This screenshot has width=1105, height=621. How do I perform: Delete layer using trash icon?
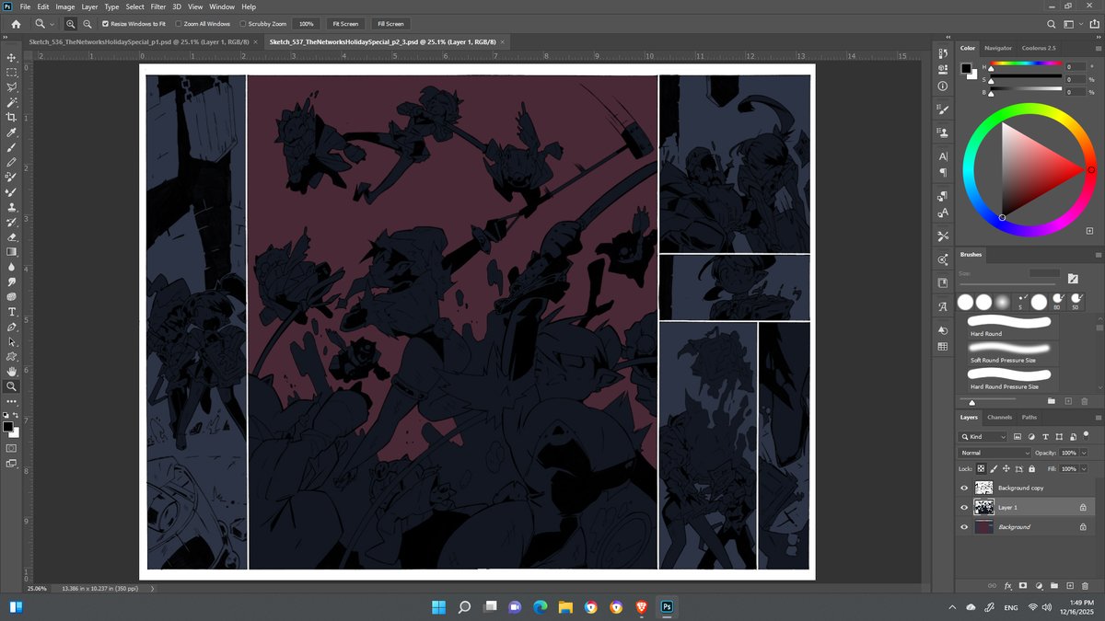pyautogui.click(x=1085, y=585)
